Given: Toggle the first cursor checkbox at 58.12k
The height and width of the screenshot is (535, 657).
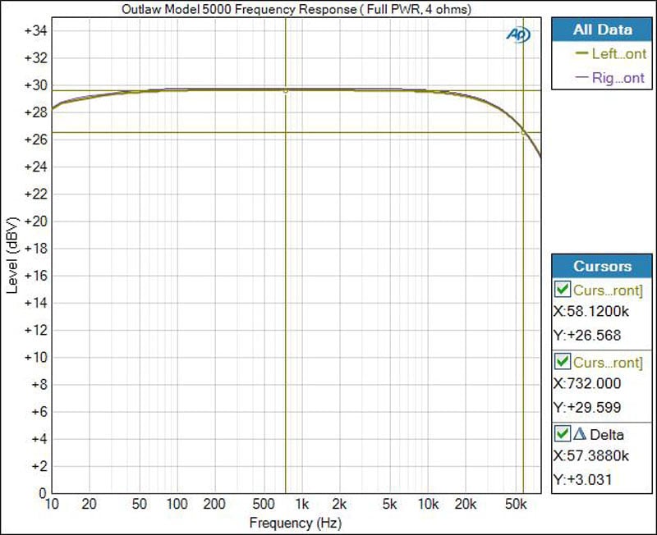Looking at the screenshot, I should [x=563, y=289].
